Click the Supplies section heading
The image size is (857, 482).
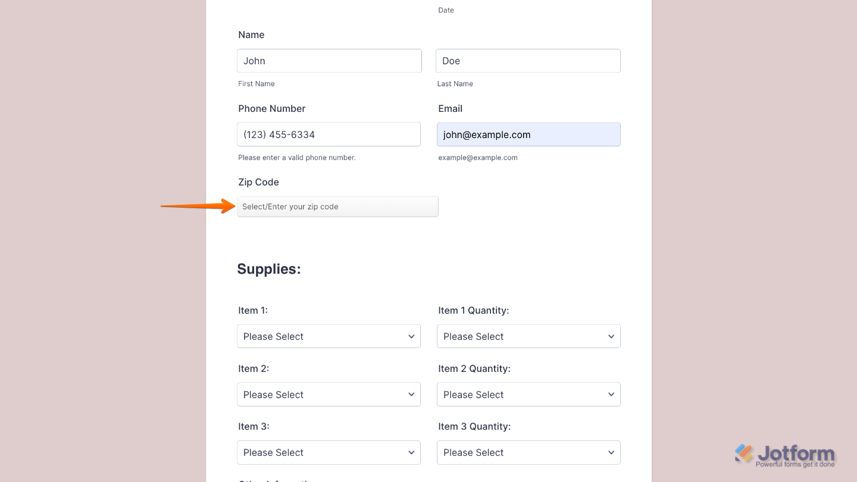coord(269,269)
